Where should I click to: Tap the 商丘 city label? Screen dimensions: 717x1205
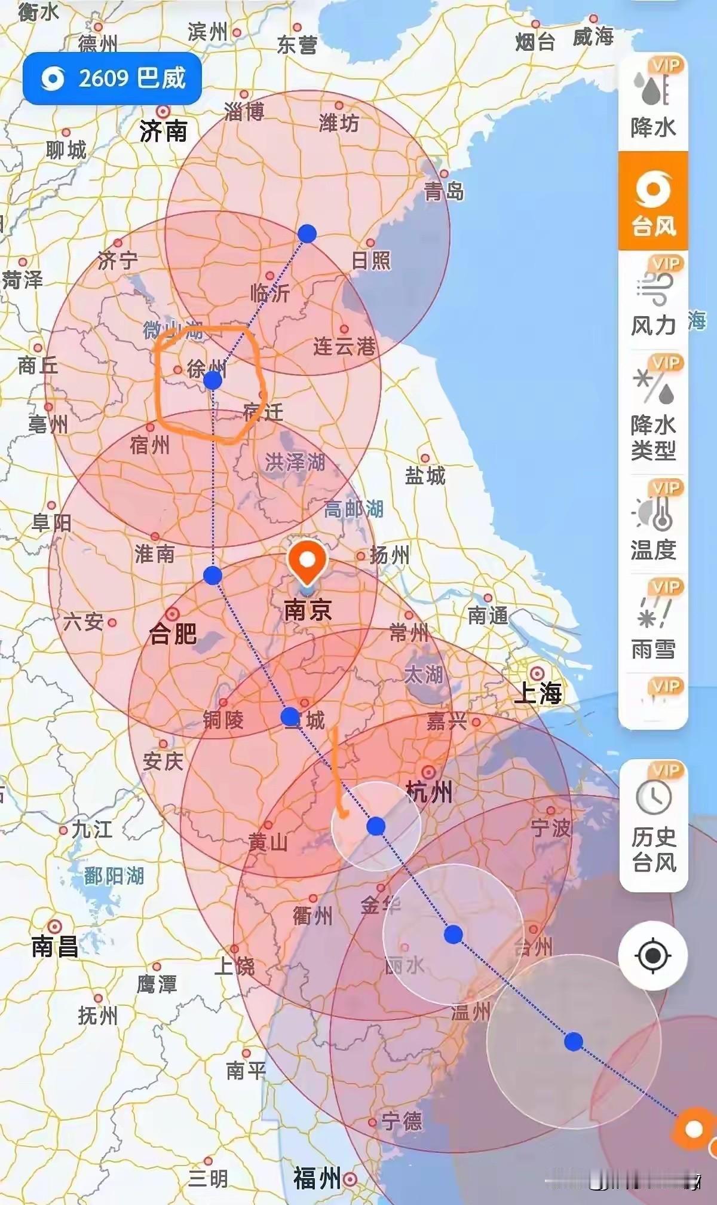(x=38, y=365)
